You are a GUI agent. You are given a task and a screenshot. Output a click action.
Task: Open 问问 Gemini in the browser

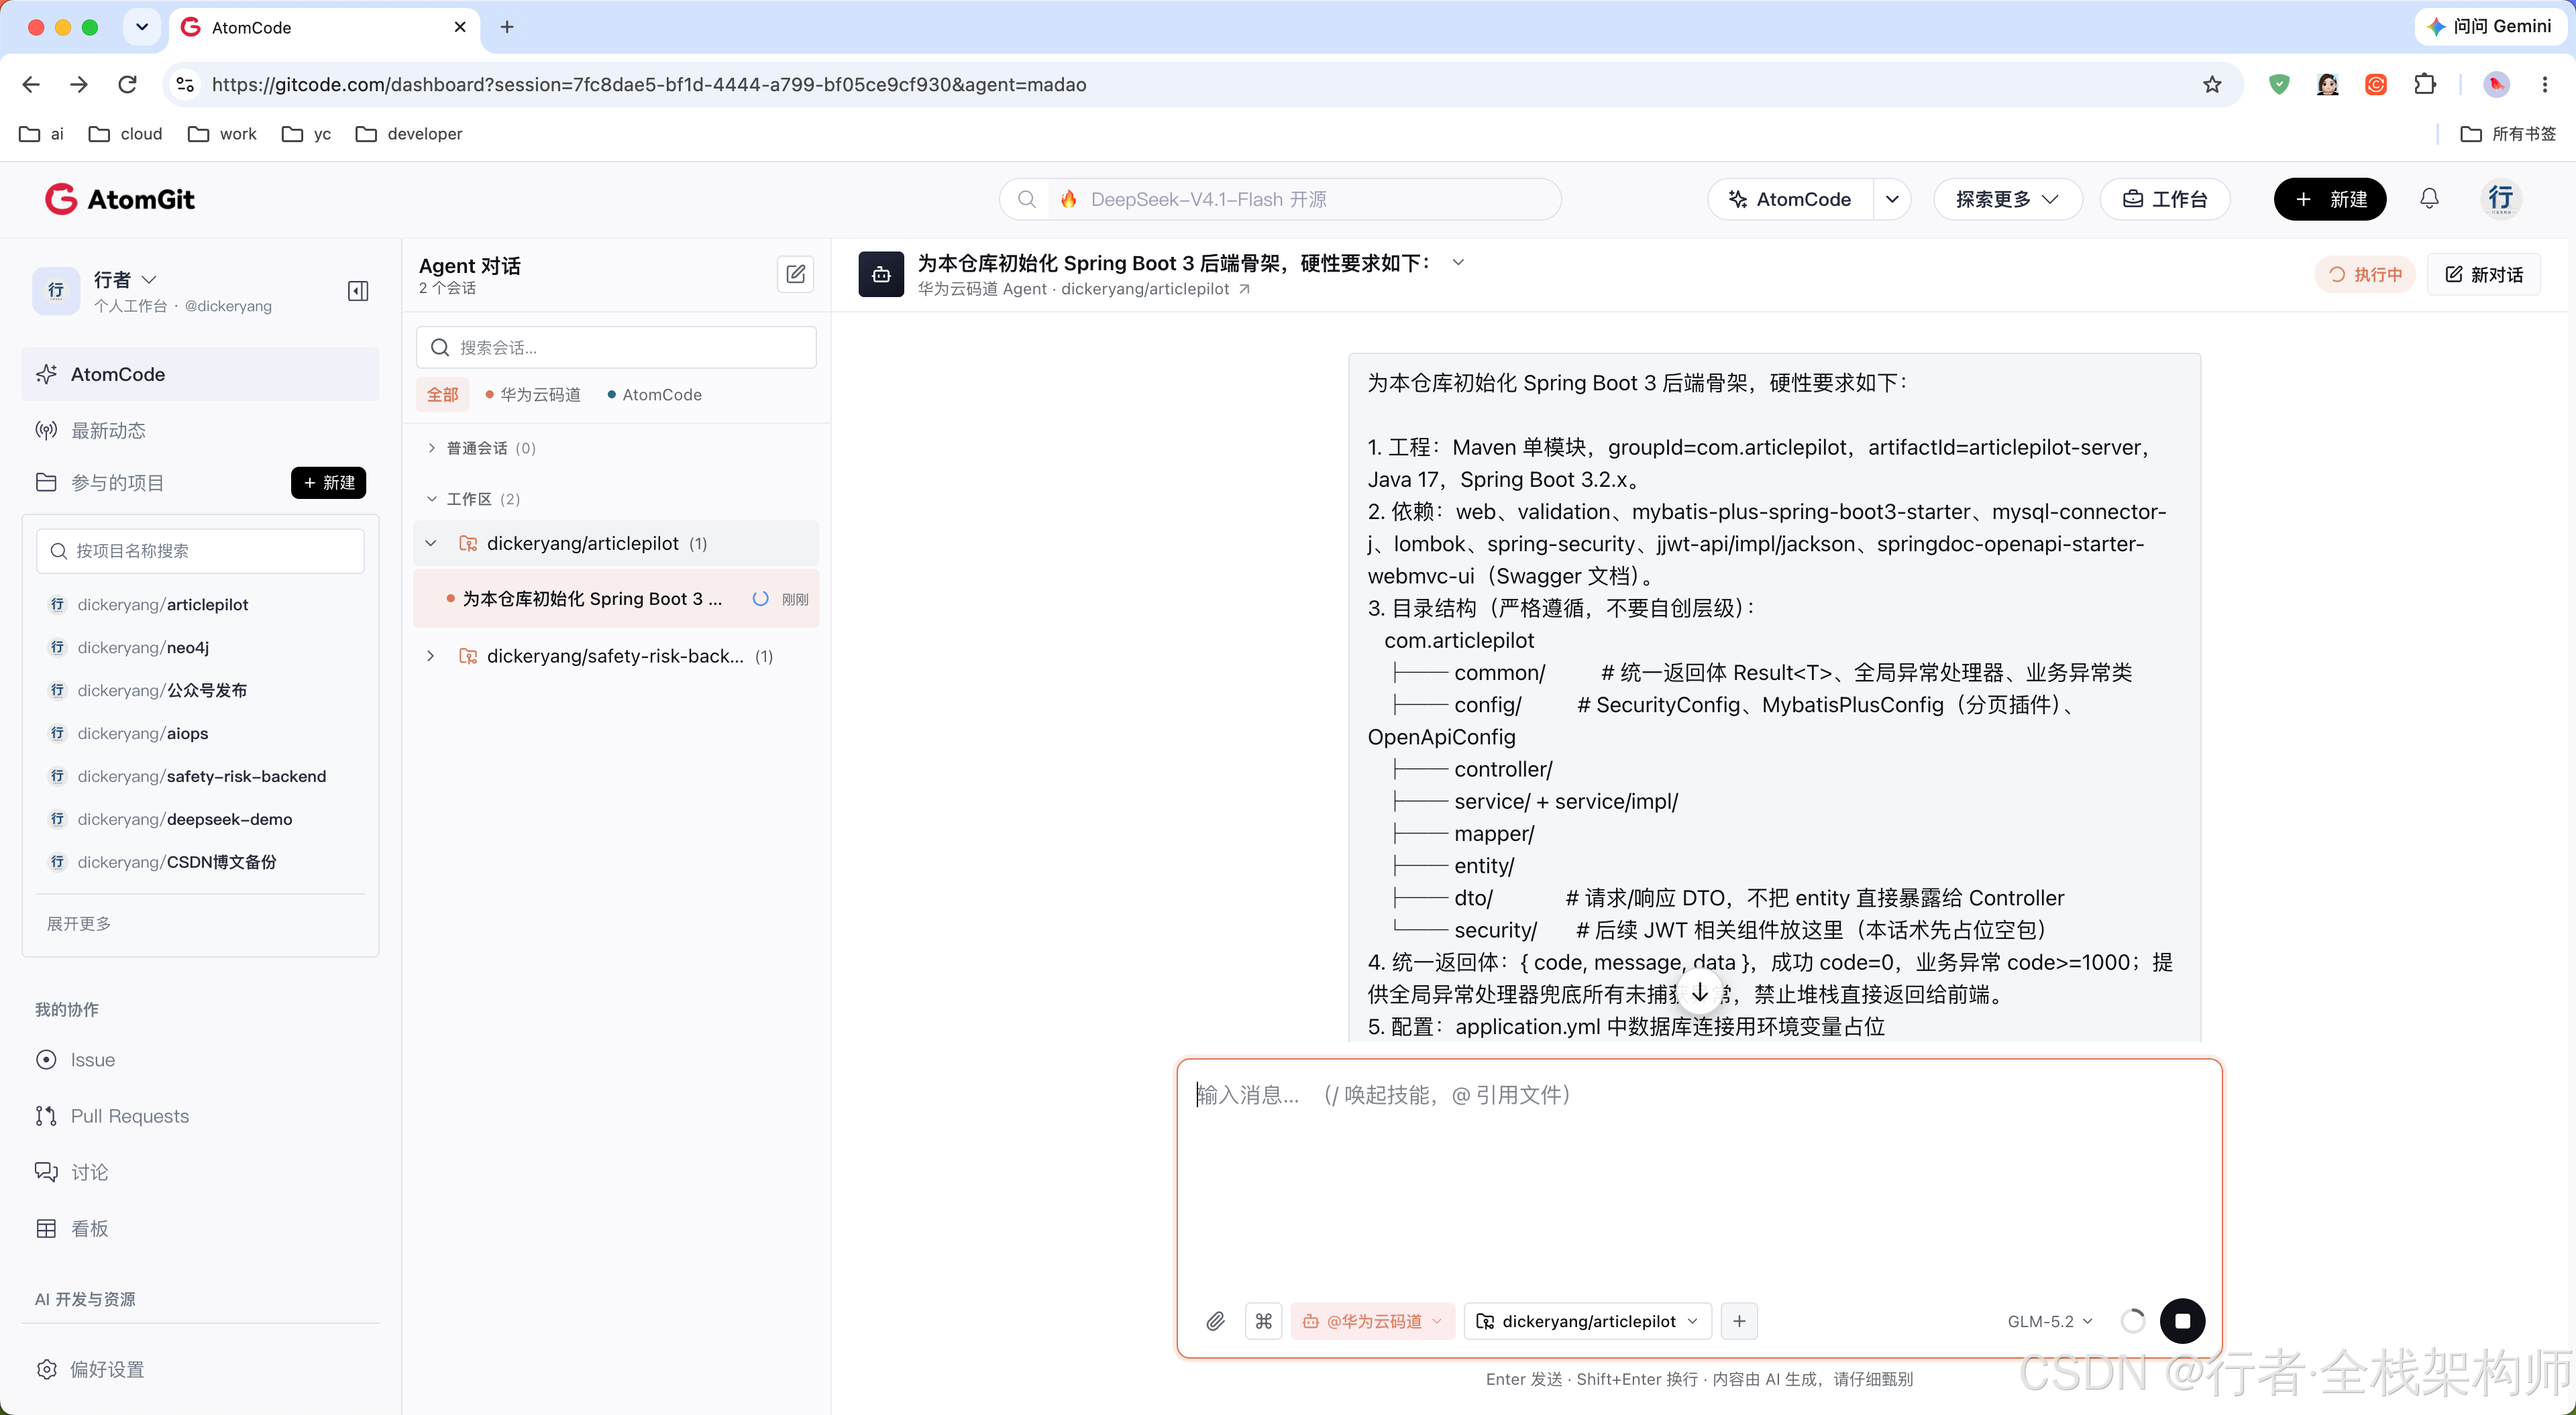[x=2490, y=26]
